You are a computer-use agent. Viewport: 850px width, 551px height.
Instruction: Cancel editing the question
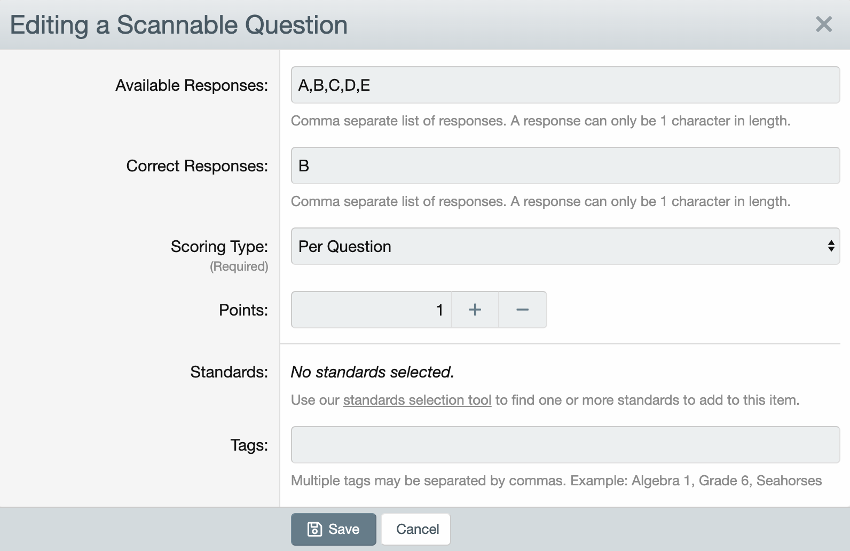pyautogui.click(x=416, y=529)
